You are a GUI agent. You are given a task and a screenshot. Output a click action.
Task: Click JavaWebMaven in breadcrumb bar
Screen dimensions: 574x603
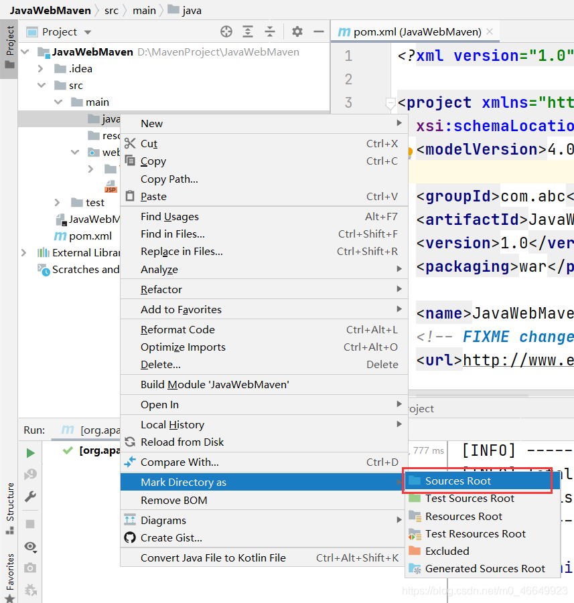coord(50,11)
